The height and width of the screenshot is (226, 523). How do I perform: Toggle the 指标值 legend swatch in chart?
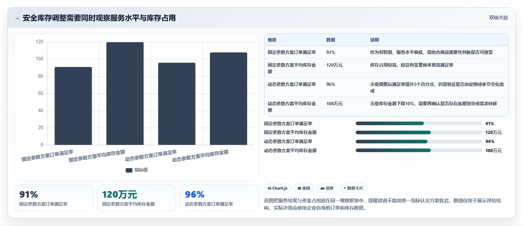click(x=129, y=170)
